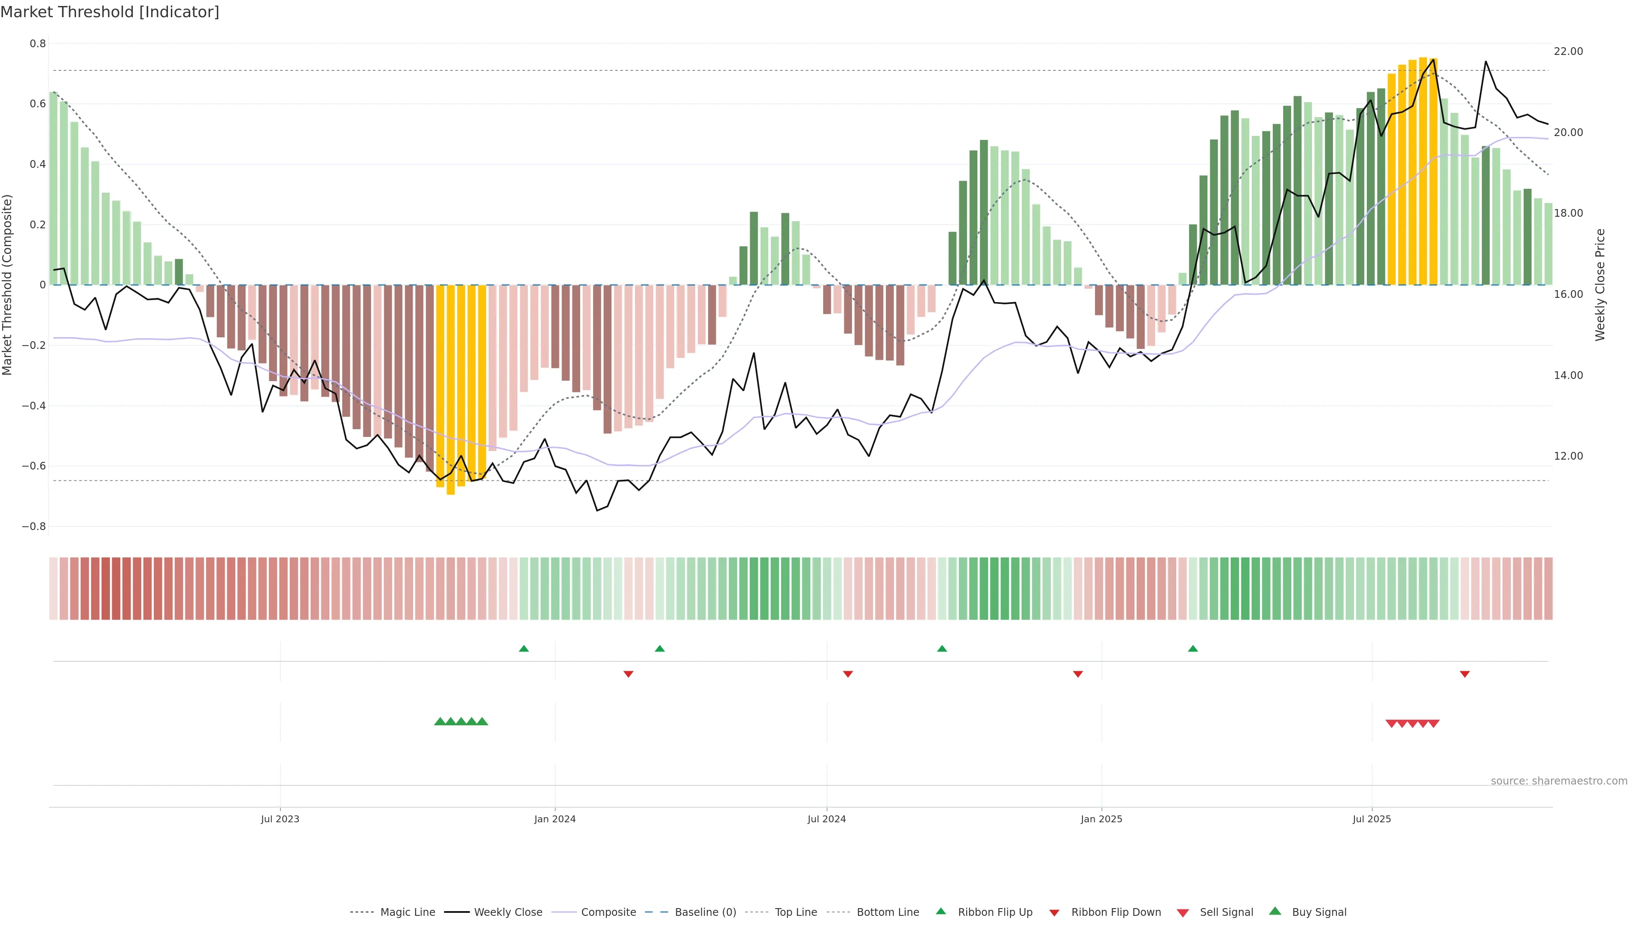1649x927 pixels.
Task: Click the source: sharemaestro.com text
Action: tap(1559, 781)
